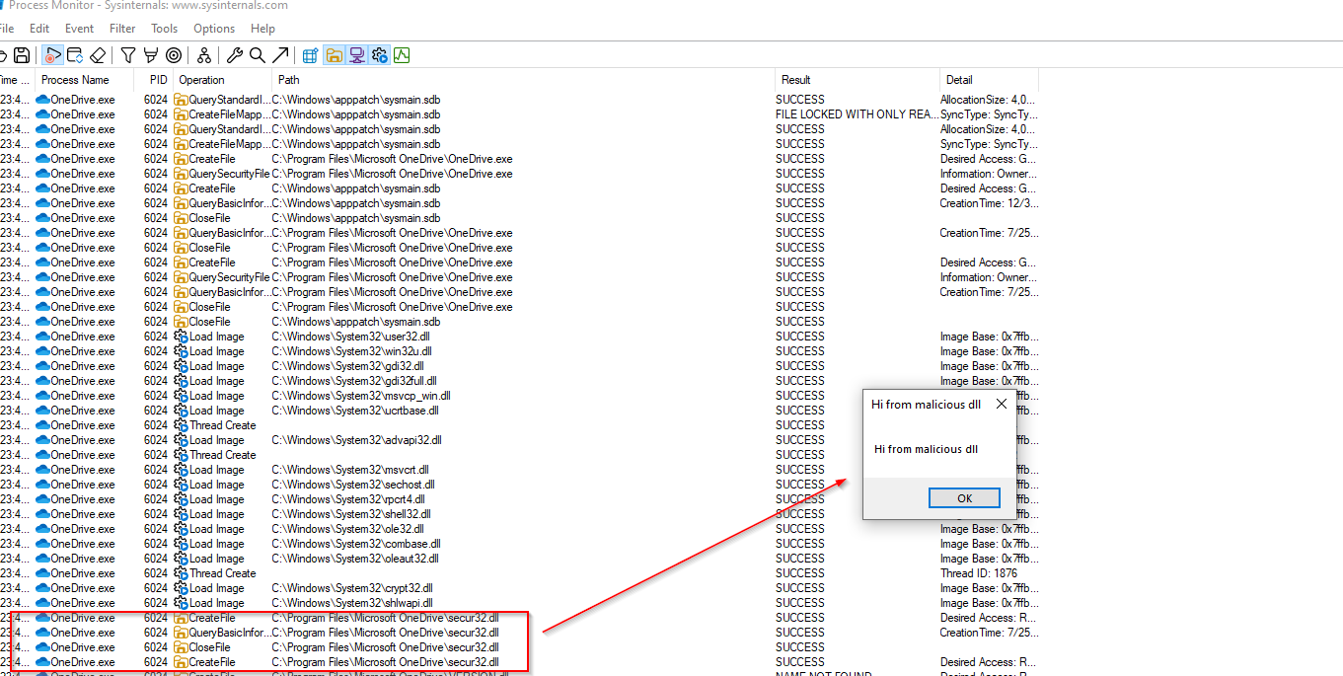
Task: Clear the display with the eraser icon
Action: pos(98,55)
